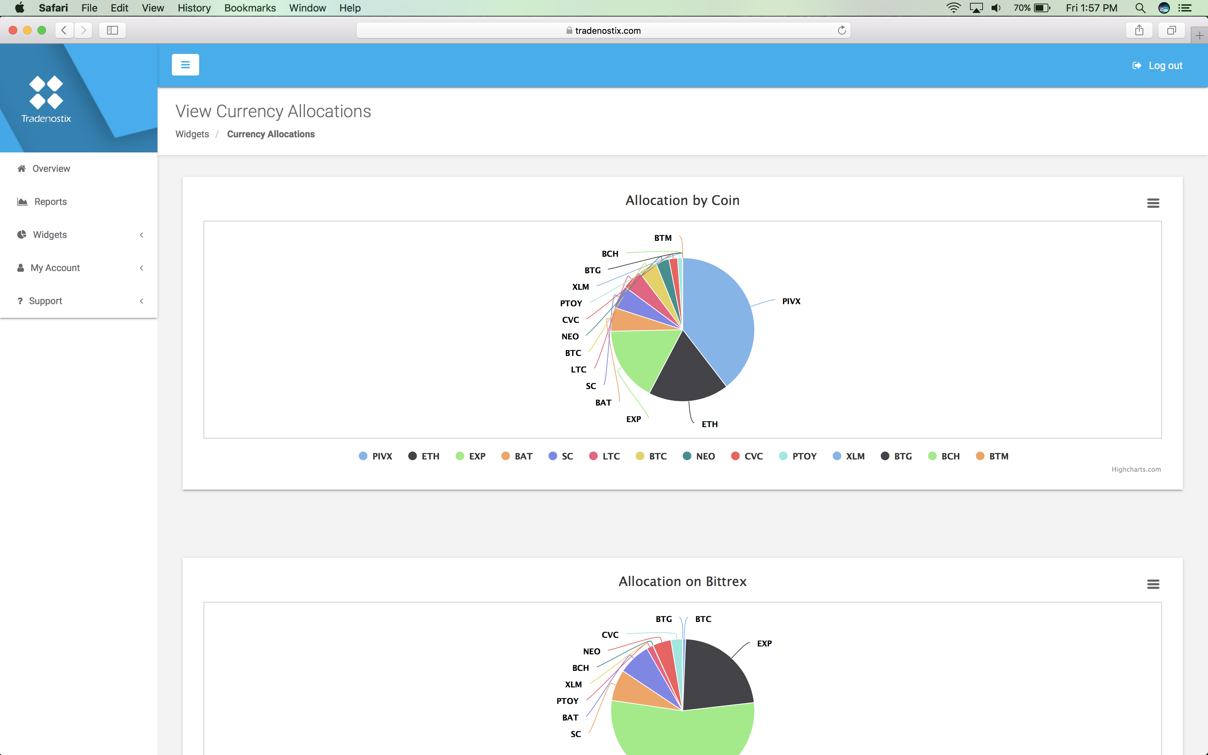Toggle BCH series in the legend
Image resolution: width=1208 pixels, height=755 pixels.
pos(944,456)
